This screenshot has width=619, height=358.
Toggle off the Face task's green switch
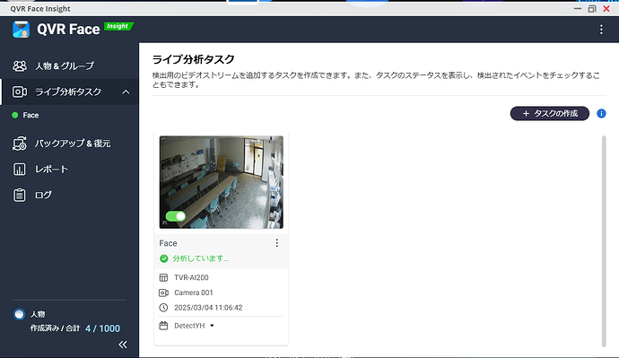175,216
